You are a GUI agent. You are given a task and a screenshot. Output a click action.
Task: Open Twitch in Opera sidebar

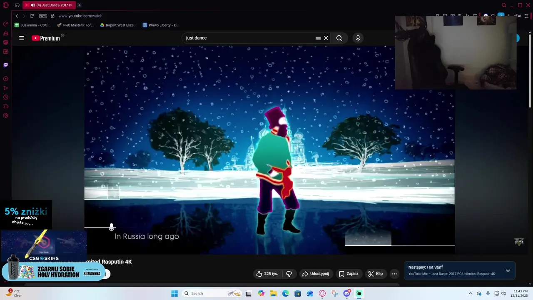pos(6,65)
